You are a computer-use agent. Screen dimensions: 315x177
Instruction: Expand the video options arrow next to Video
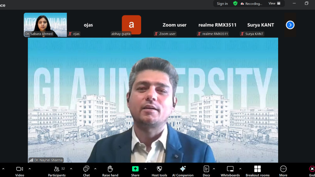[30, 169]
